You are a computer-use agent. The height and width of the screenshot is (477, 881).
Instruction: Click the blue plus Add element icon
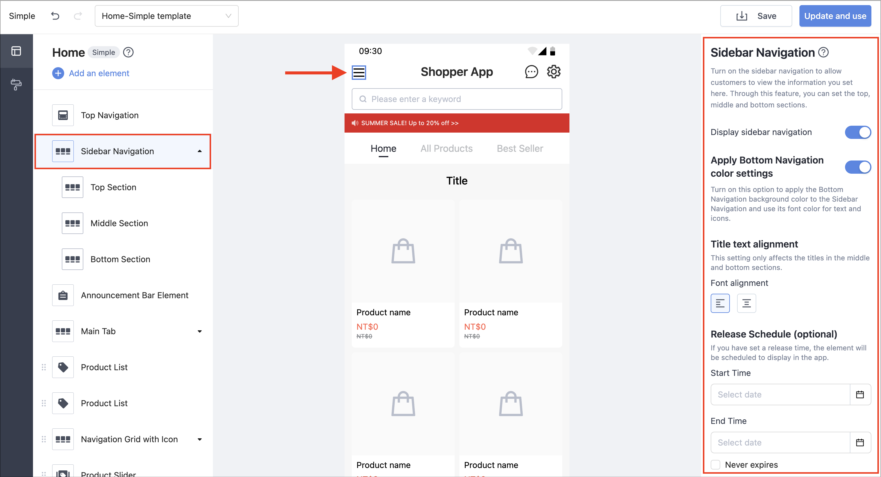coord(58,73)
